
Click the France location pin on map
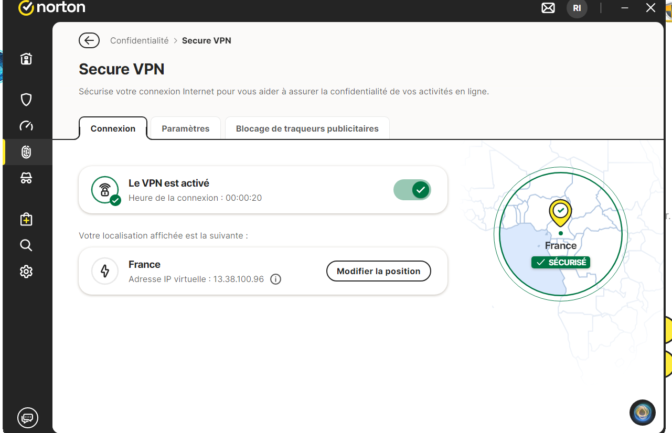560,212
